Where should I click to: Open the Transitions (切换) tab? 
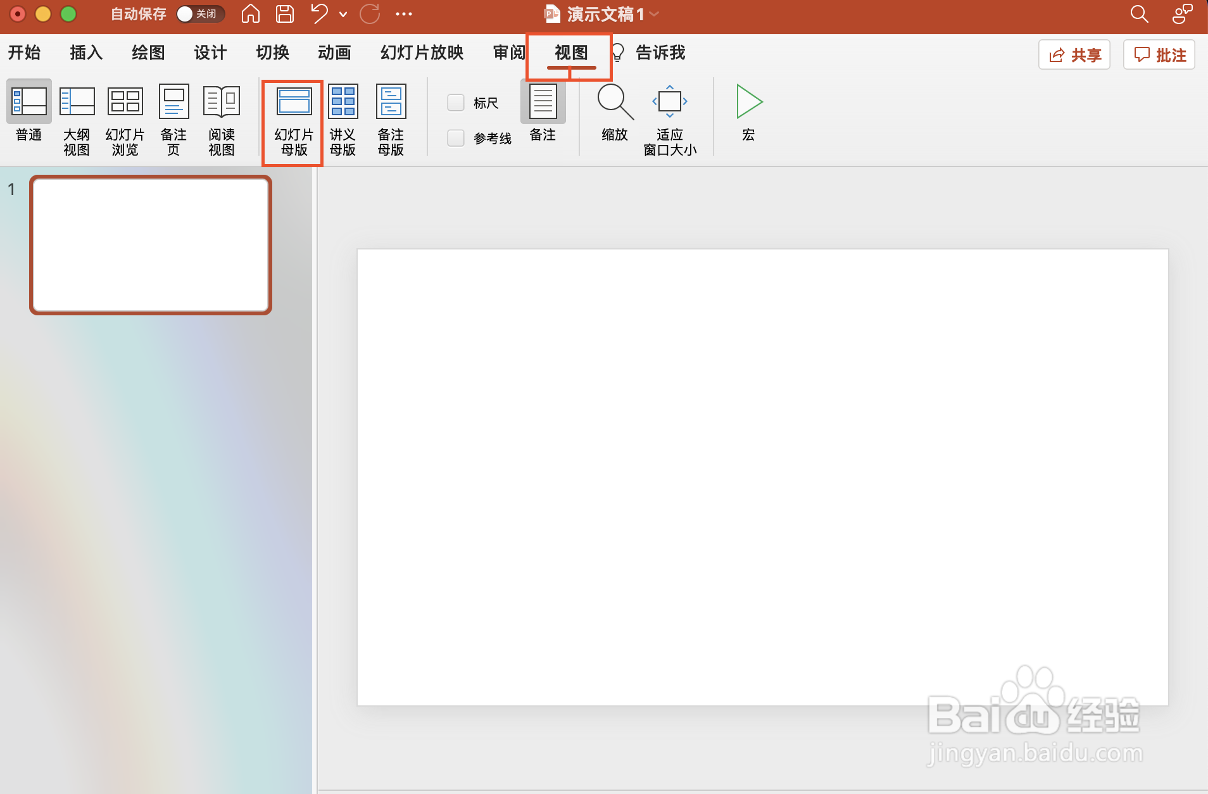272,53
